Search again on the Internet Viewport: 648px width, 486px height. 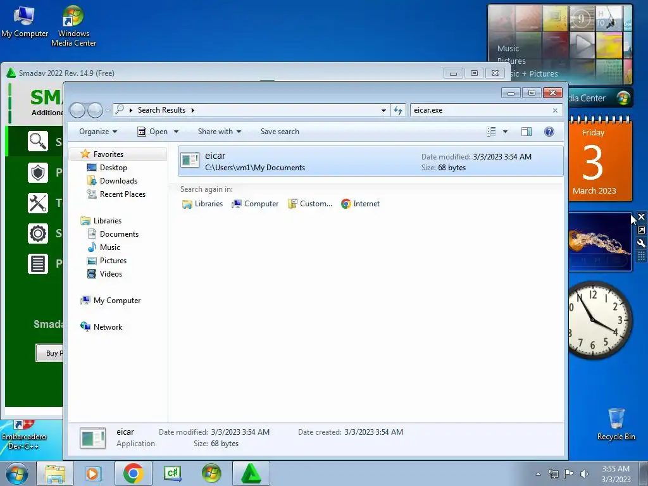coord(360,204)
